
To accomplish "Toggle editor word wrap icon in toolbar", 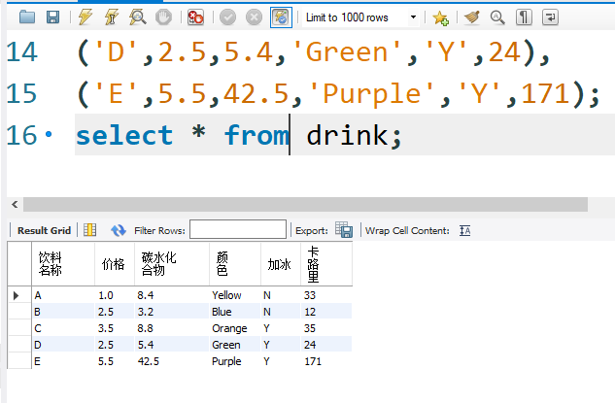I will (x=550, y=17).
